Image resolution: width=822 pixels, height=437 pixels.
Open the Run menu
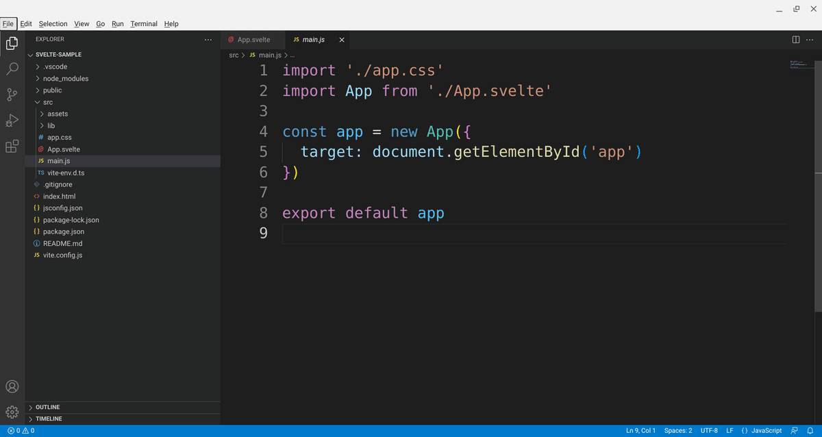pyautogui.click(x=118, y=23)
